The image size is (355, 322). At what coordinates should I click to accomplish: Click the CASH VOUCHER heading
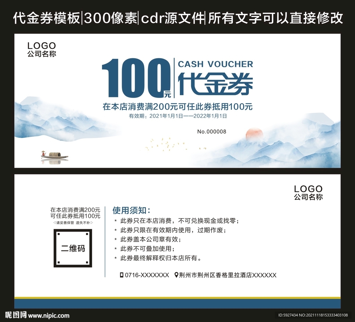tap(215, 64)
